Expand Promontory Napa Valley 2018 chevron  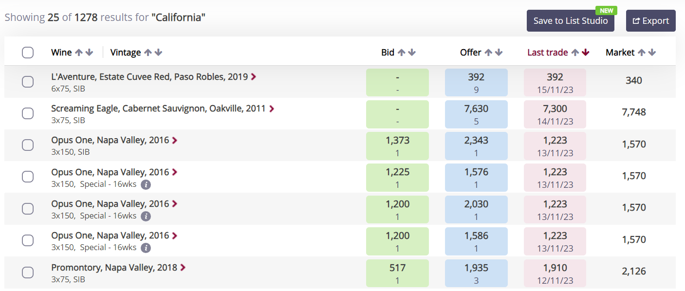point(183,268)
